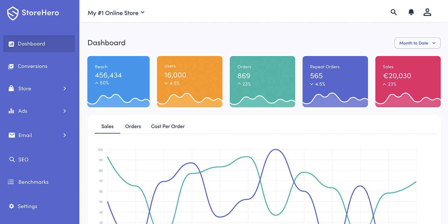This screenshot has height=224, width=448.
Task: Select the Store menu label
Action: (24, 88)
